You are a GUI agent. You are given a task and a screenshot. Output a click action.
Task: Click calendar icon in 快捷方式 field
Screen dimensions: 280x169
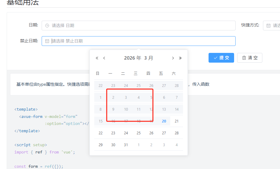pos(268,26)
